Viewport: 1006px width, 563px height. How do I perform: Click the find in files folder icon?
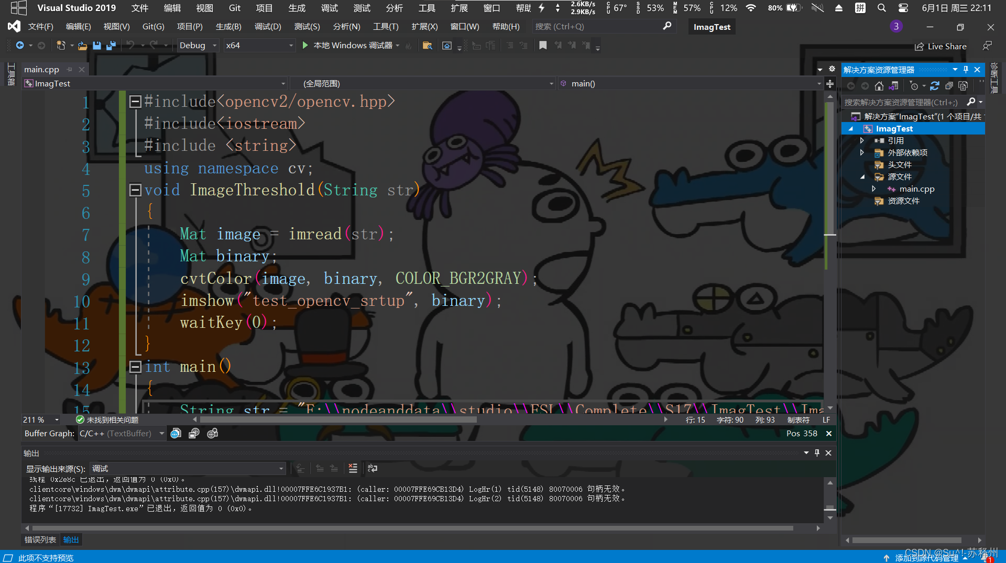[428, 46]
